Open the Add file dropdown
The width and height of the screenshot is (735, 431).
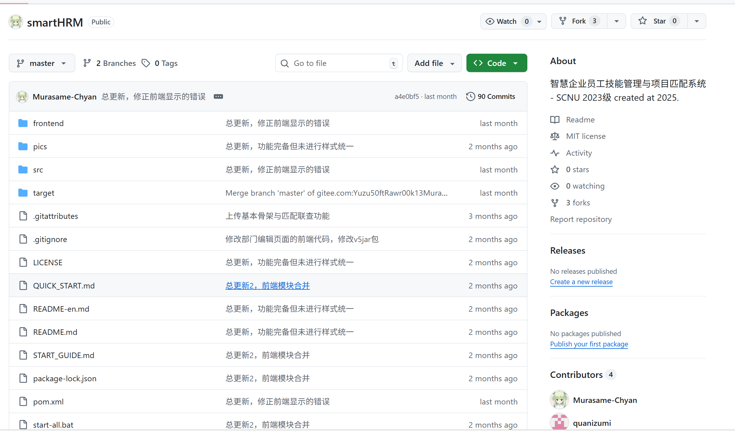coord(434,63)
